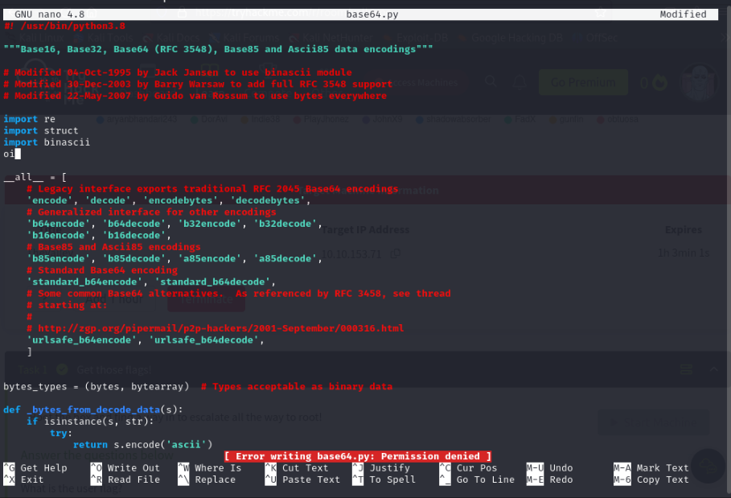This screenshot has width=731, height=498.
Task: Select the Copy Text shortcut label
Action: 663,479
